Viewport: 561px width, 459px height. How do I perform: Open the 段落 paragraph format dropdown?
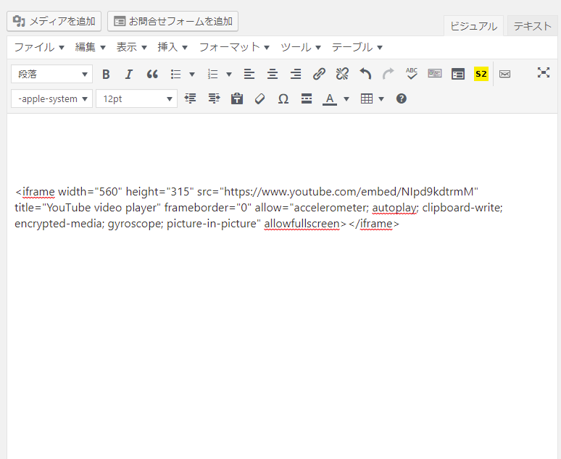(x=52, y=75)
